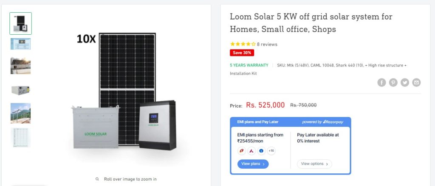
Task: Select the blue diagram thumbnail
Action: coord(20,44)
